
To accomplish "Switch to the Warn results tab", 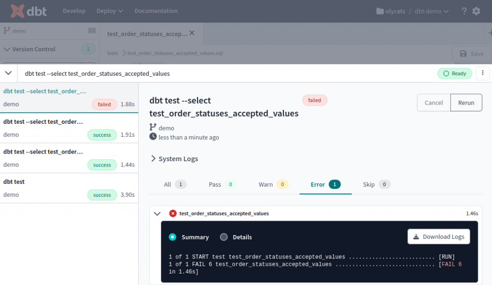I will 273,184.
